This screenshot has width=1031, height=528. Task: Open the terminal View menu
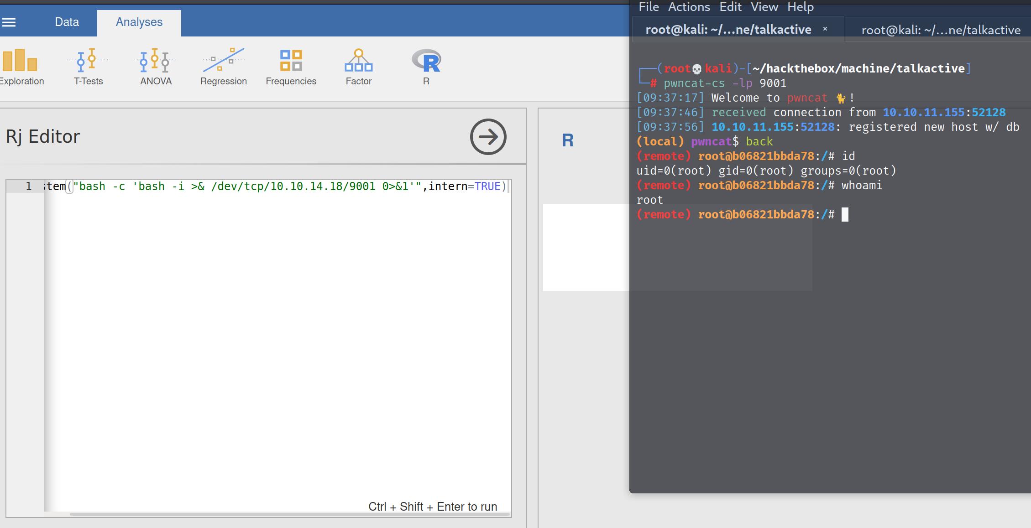click(764, 7)
